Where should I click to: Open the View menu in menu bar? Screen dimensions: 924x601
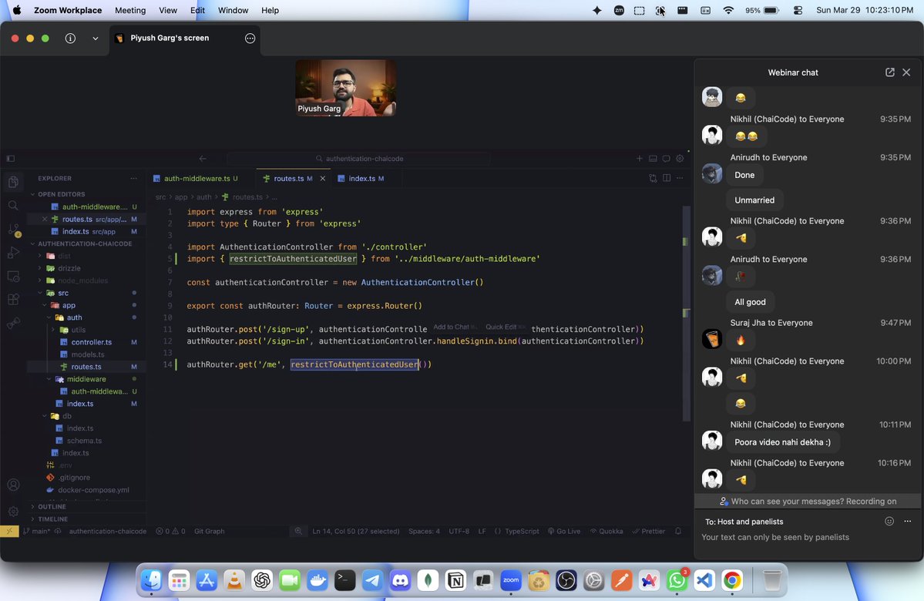(x=168, y=10)
